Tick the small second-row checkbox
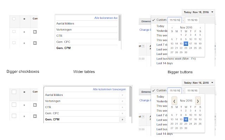This screenshot has height=140, width=225. [14, 43]
